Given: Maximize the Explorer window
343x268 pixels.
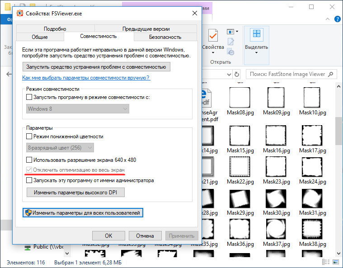Looking at the screenshot, I should pos(311,7).
